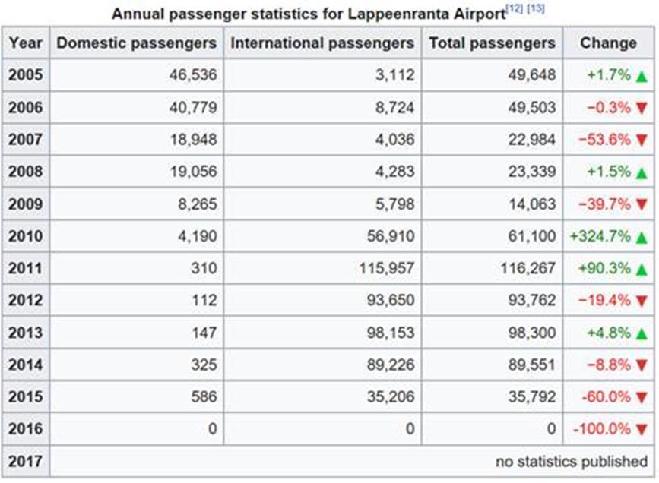Image resolution: width=659 pixels, height=483 pixels.
Task: Click the 2010 year row header
Action: (26, 236)
